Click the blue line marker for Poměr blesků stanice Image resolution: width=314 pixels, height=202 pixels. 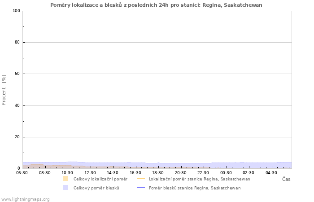141,188
